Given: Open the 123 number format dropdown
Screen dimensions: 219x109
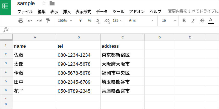Looking at the screenshot, I should tap(117, 21).
